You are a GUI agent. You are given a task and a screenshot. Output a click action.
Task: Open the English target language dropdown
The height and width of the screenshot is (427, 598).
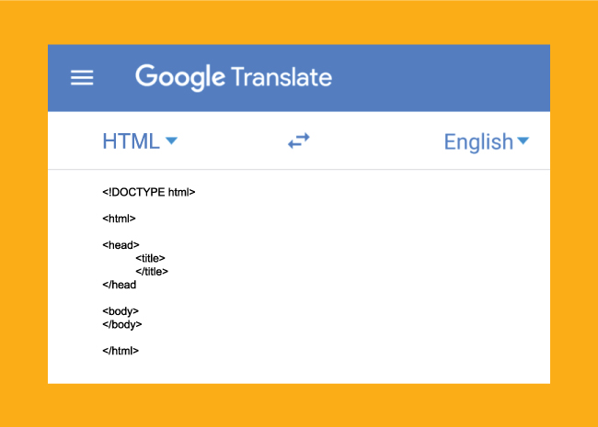(x=487, y=142)
